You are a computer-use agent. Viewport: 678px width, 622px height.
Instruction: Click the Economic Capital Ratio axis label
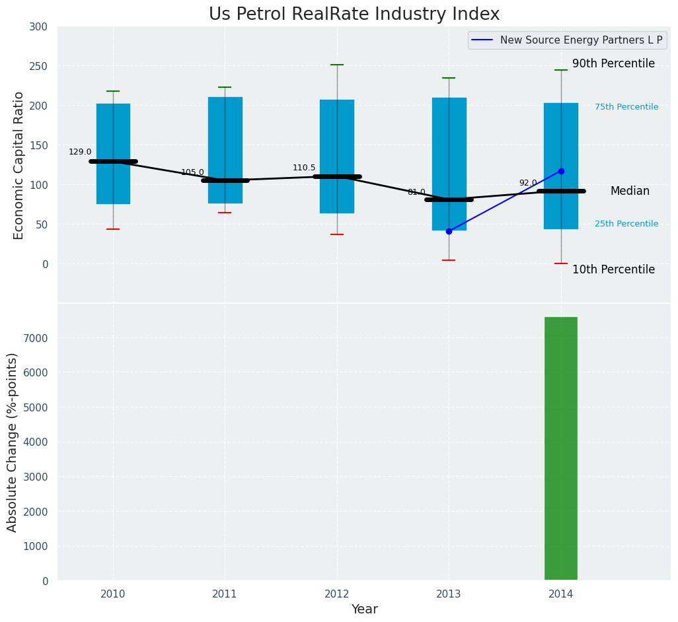(x=19, y=165)
